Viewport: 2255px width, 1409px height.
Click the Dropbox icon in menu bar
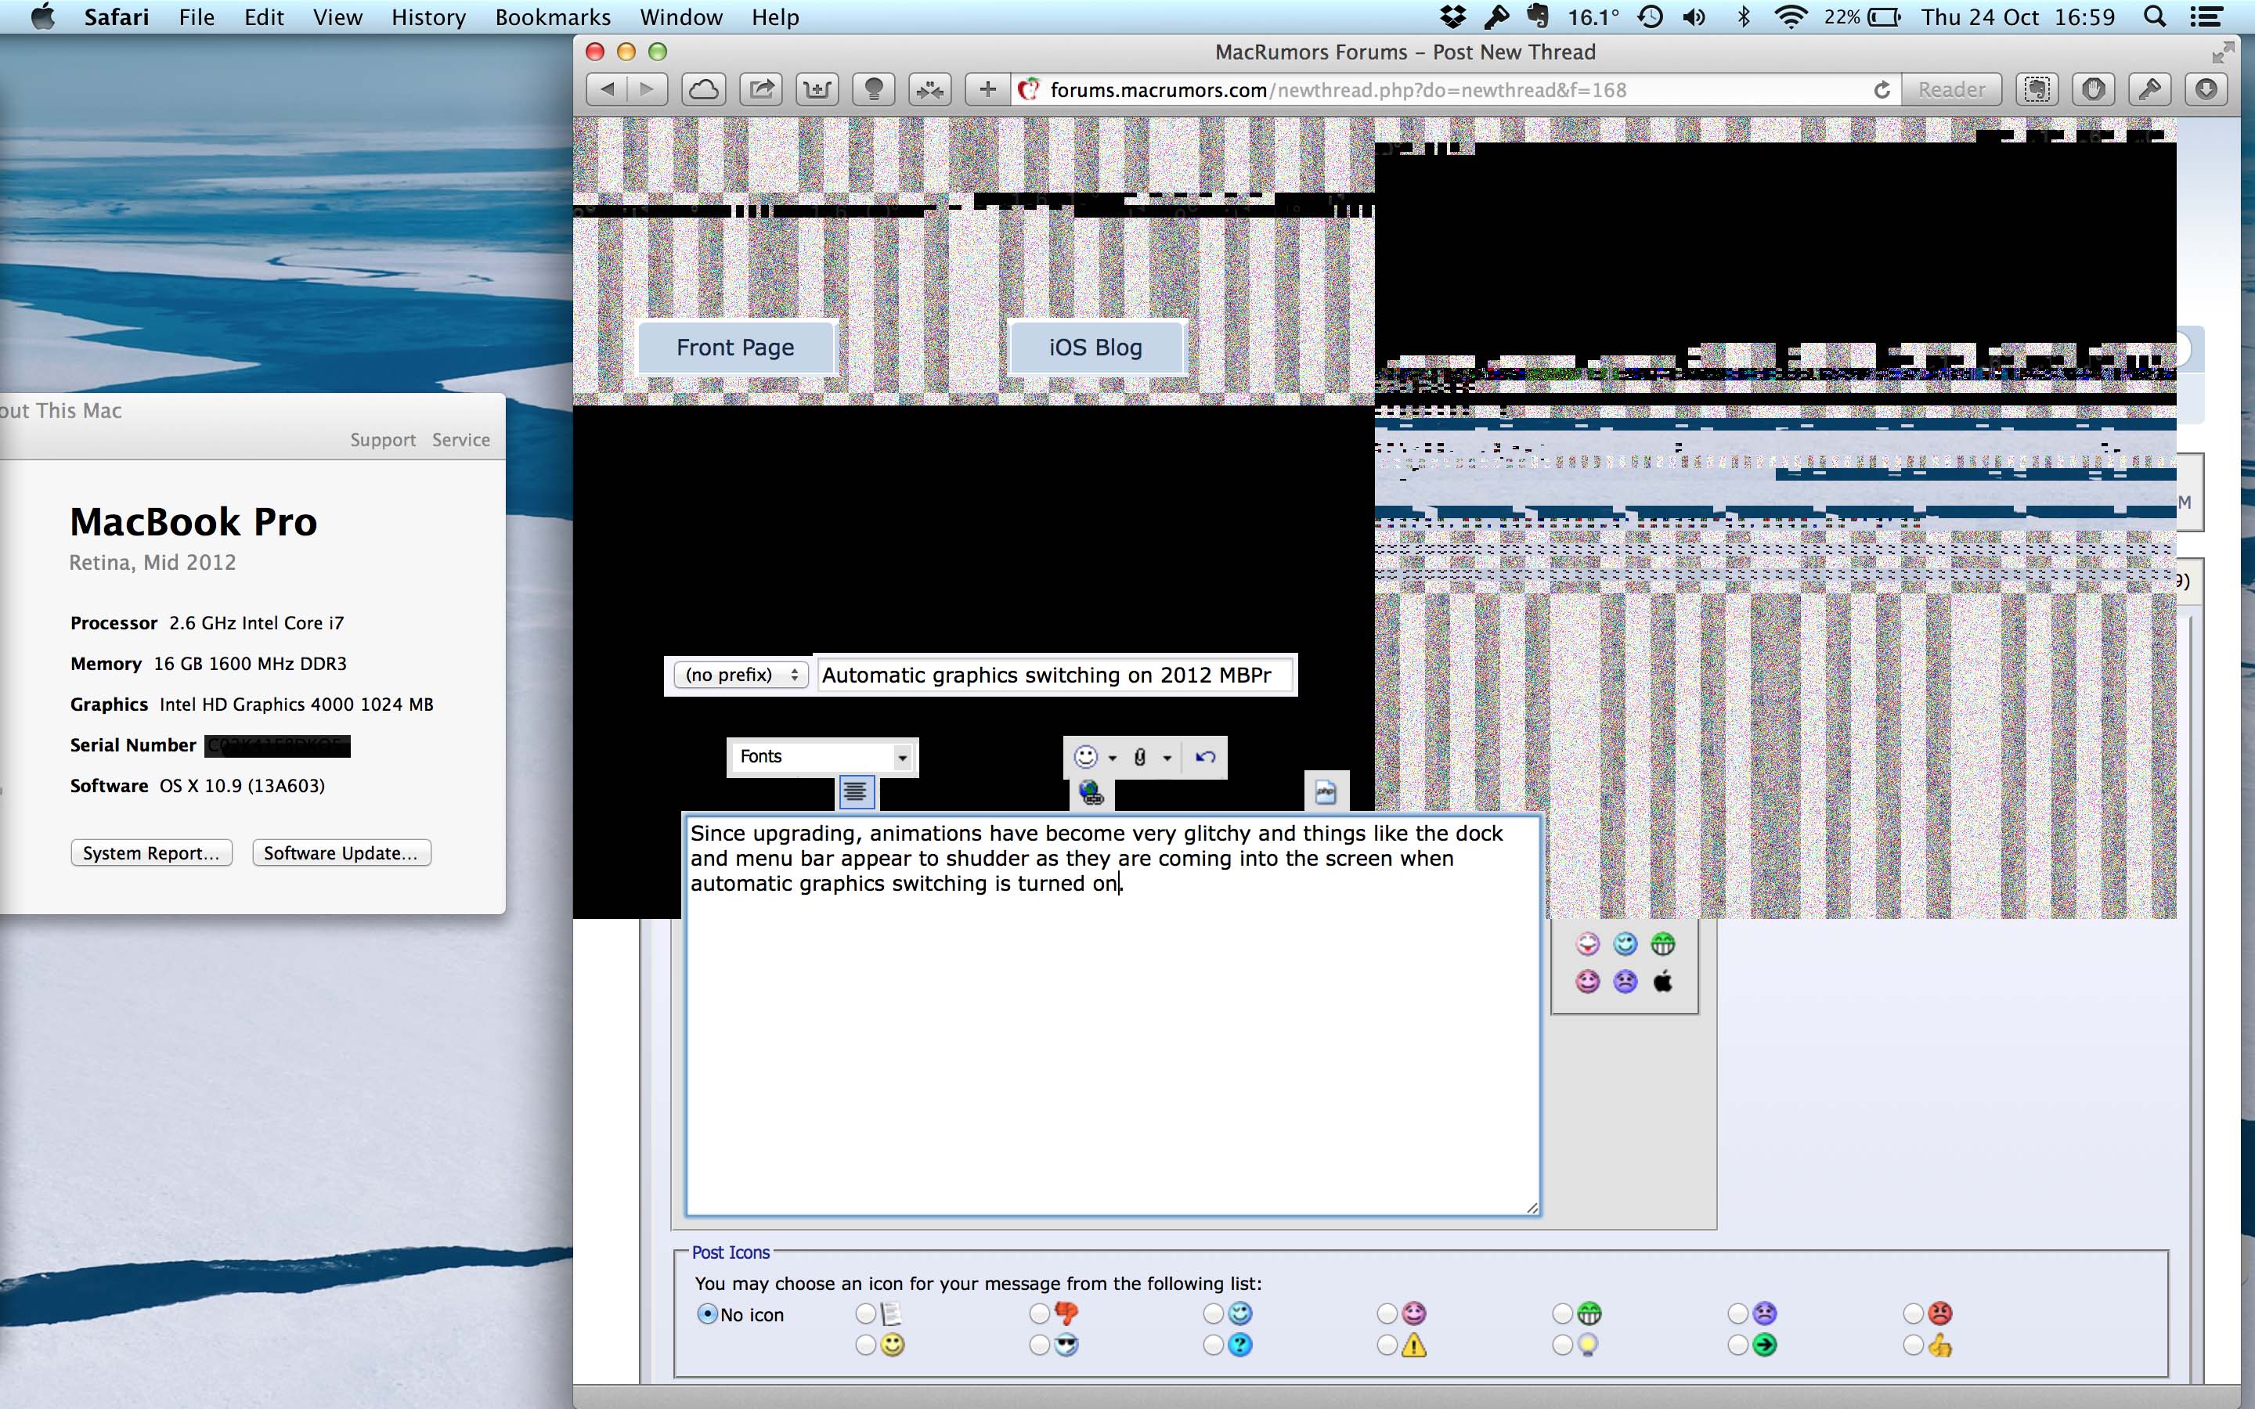tap(1452, 16)
